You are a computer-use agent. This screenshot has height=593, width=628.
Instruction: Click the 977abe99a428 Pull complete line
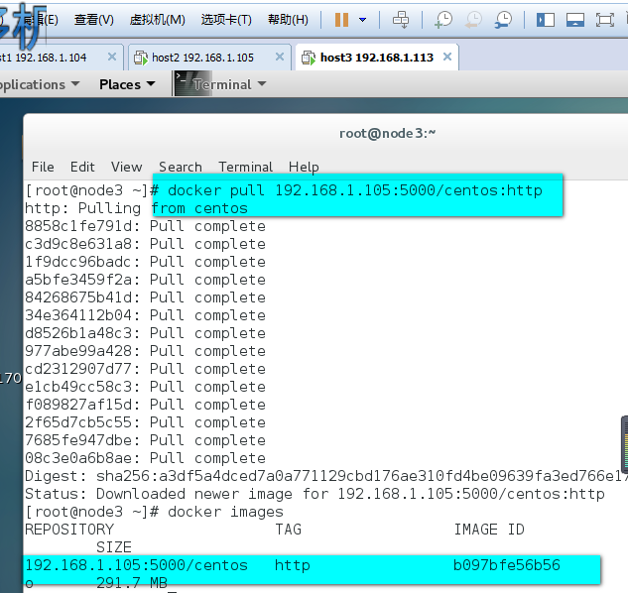[145, 351]
